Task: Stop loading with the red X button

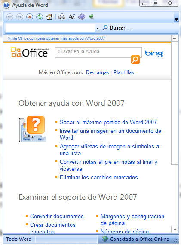Action: click(x=30, y=17)
